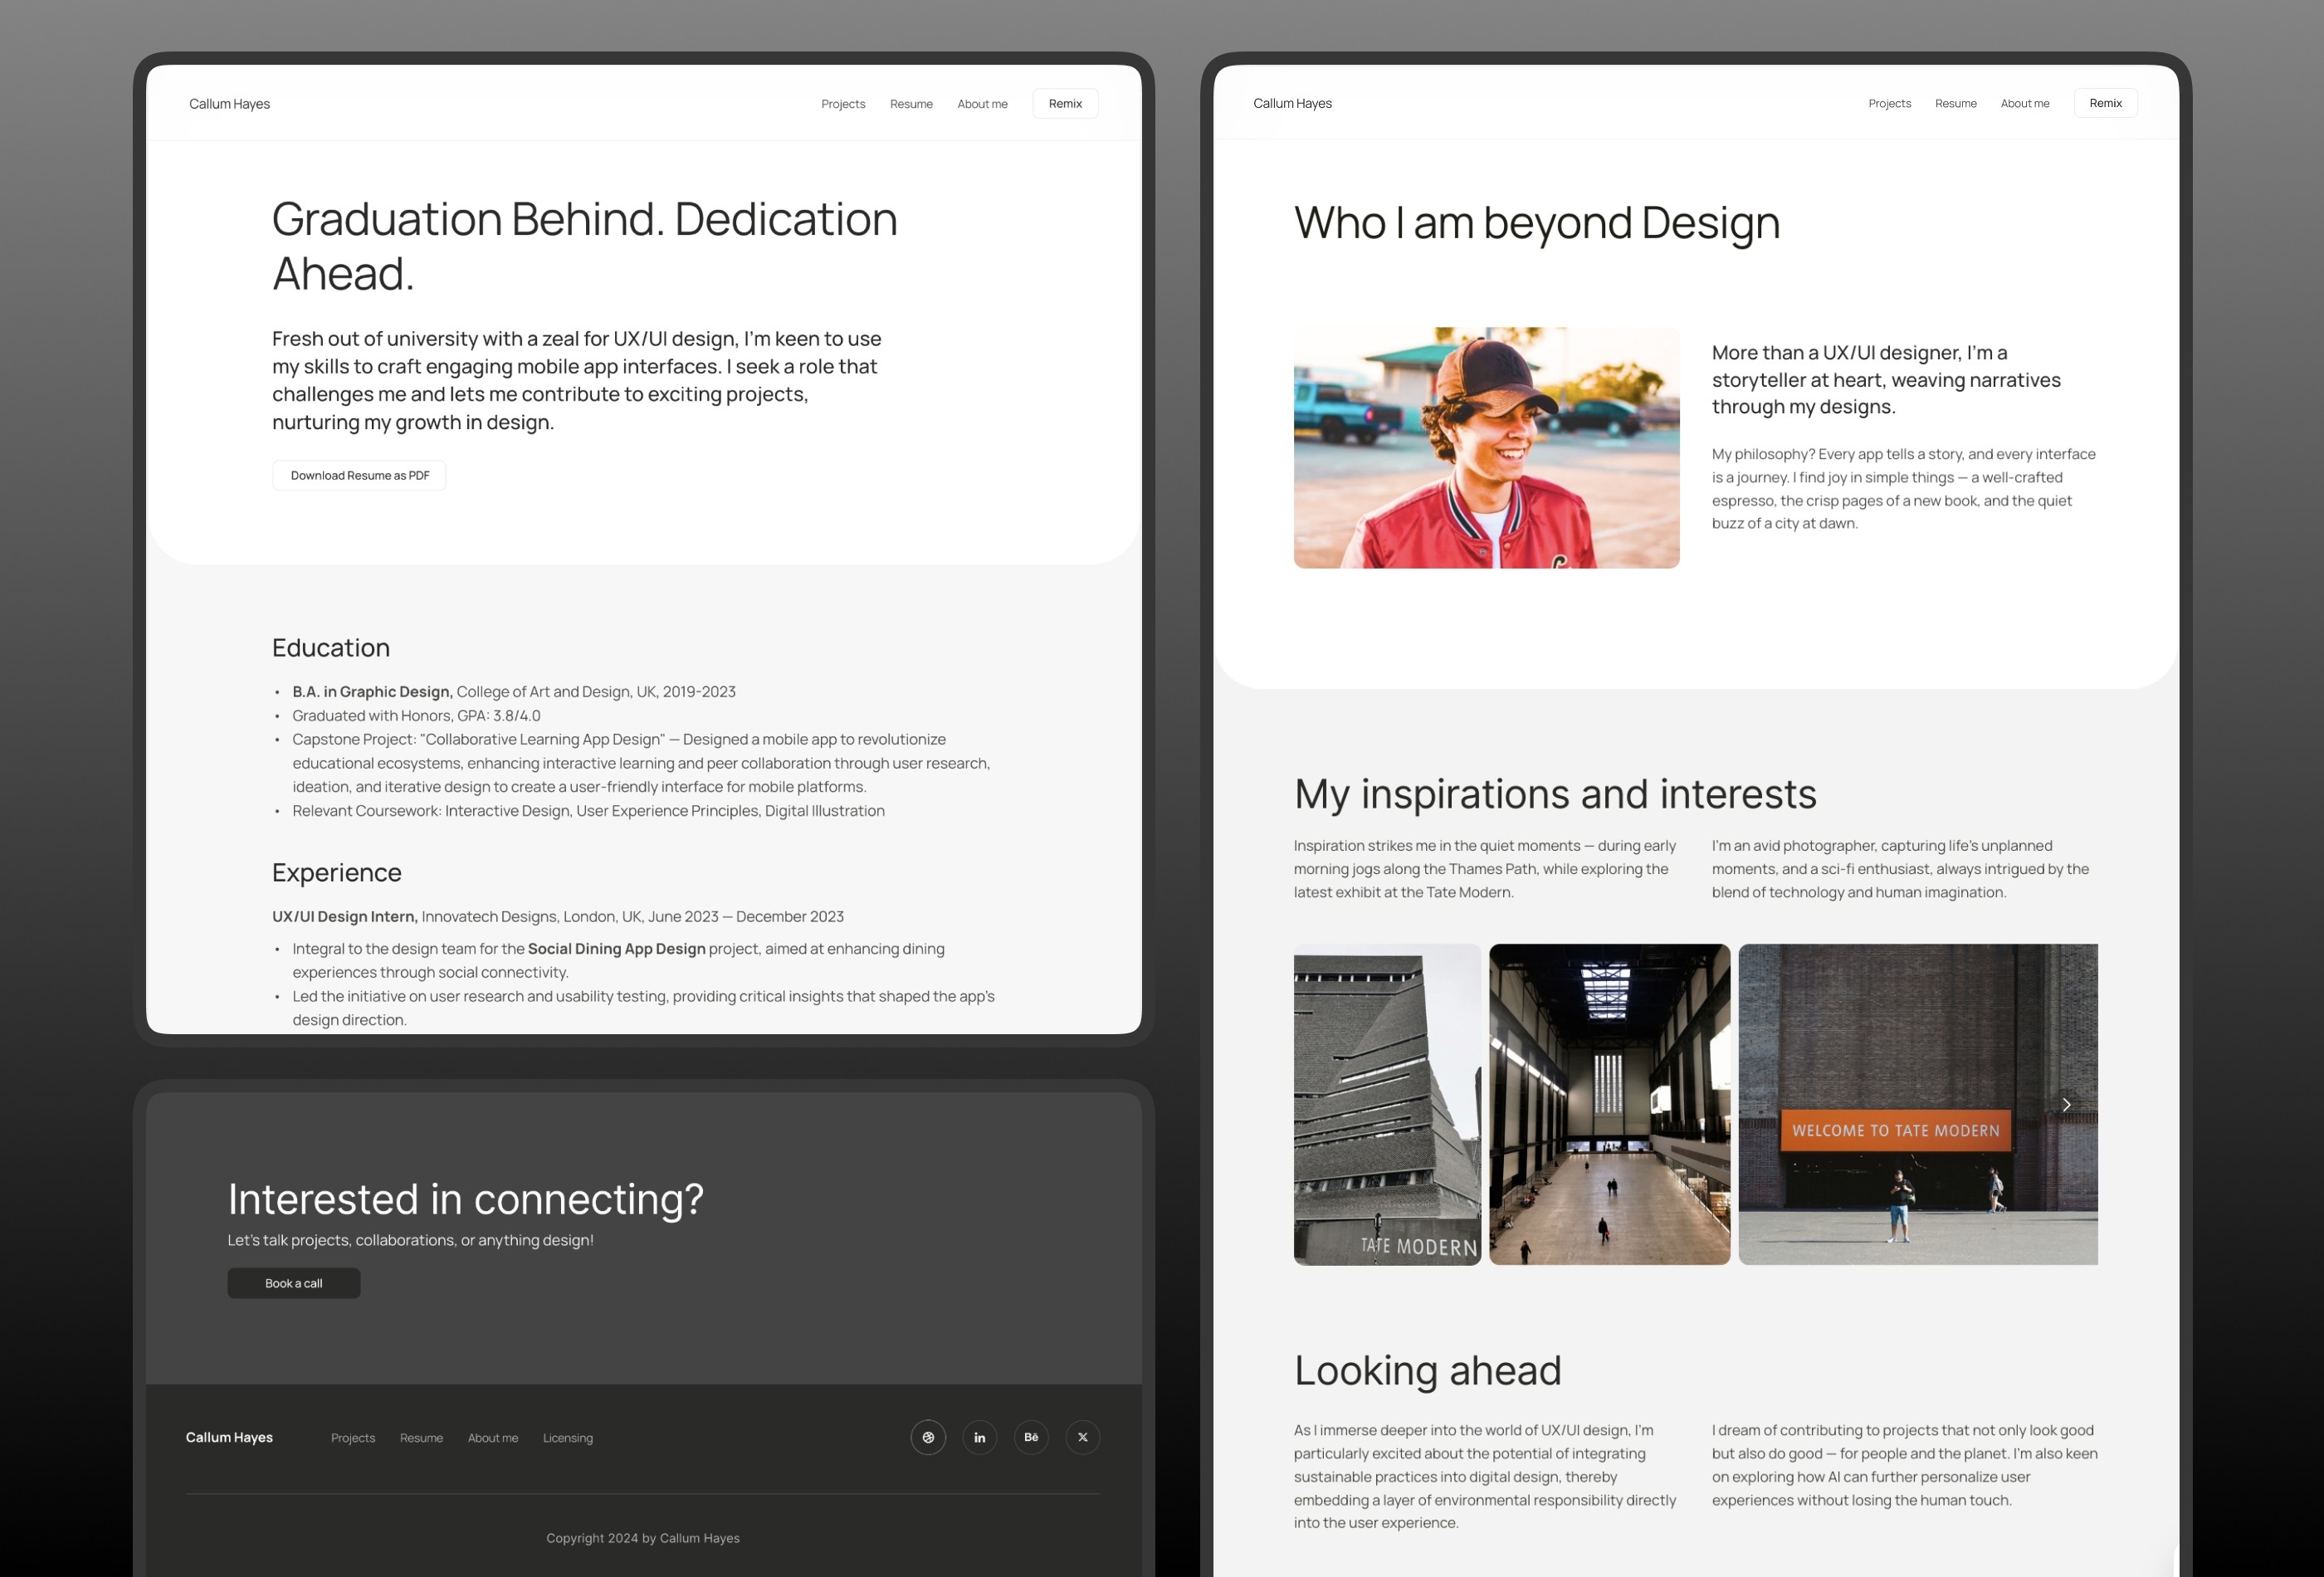Click the Who I am beyond Design title
This screenshot has height=1577, width=2324.
(1537, 222)
